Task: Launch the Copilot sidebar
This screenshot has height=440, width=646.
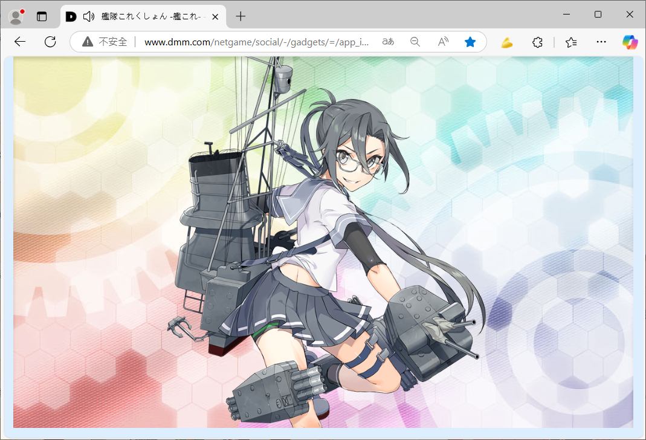Action: pyautogui.click(x=630, y=42)
